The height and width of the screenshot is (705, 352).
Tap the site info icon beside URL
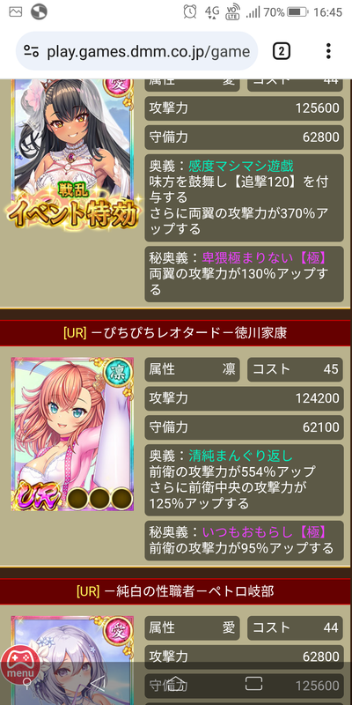coord(32,51)
